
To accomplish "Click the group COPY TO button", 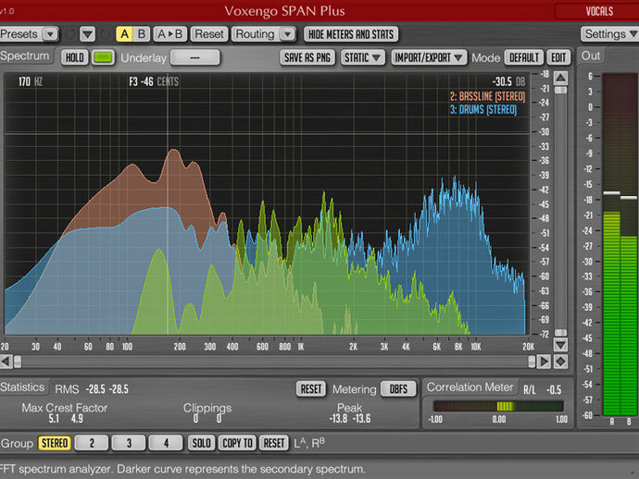I will [237, 443].
